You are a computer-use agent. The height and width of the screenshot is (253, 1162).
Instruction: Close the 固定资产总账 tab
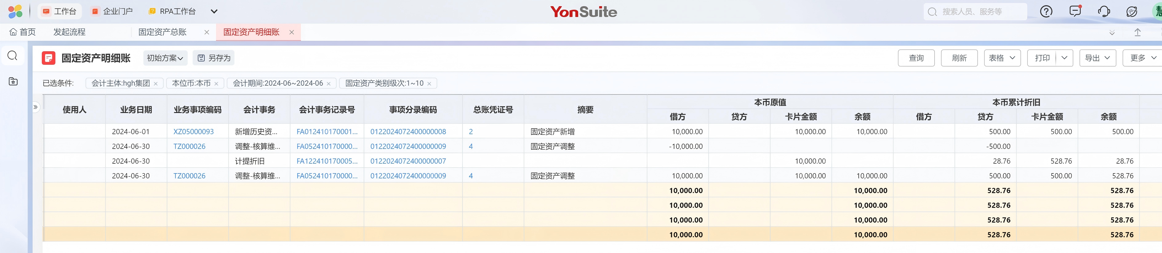pyautogui.click(x=206, y=33)
